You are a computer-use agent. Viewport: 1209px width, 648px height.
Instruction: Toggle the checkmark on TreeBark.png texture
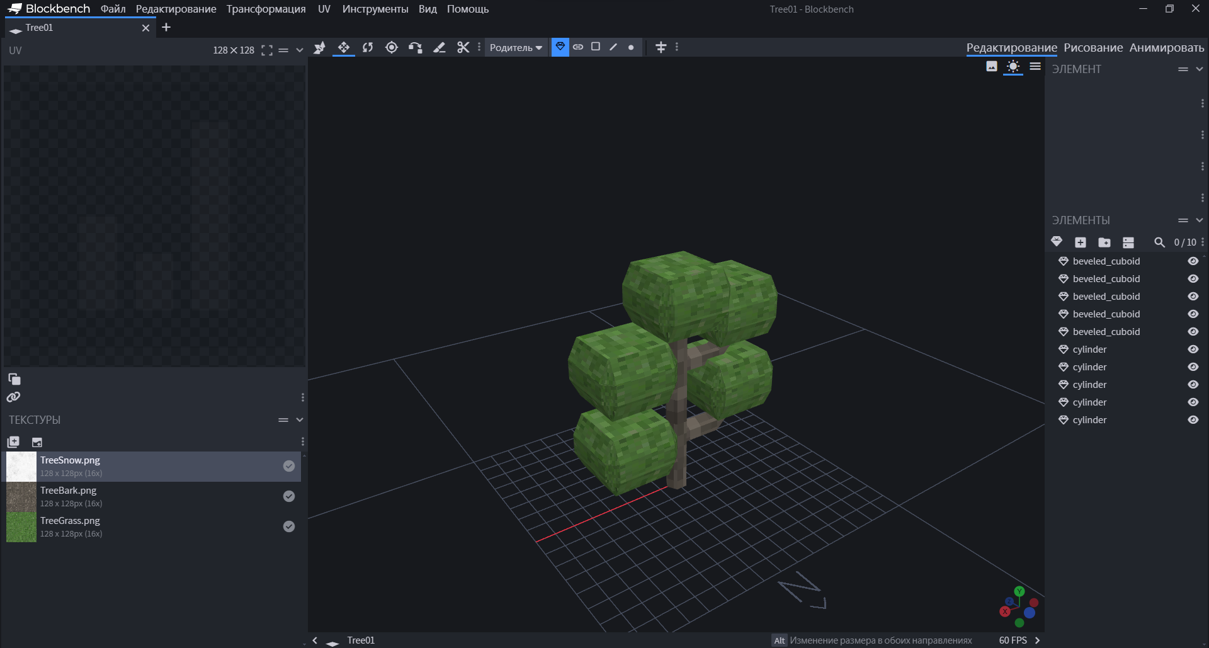coord(289,496)
